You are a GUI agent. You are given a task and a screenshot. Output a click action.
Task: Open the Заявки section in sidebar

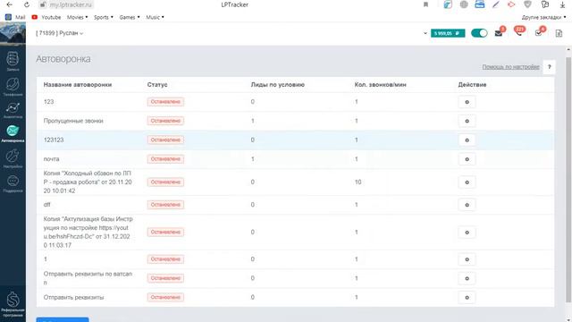pyautogui.click(x=13, y=61)
